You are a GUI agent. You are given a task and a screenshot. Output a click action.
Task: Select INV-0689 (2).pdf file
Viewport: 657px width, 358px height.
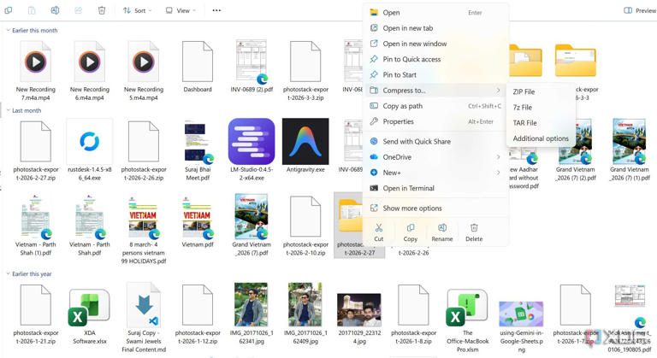point(252,66)
